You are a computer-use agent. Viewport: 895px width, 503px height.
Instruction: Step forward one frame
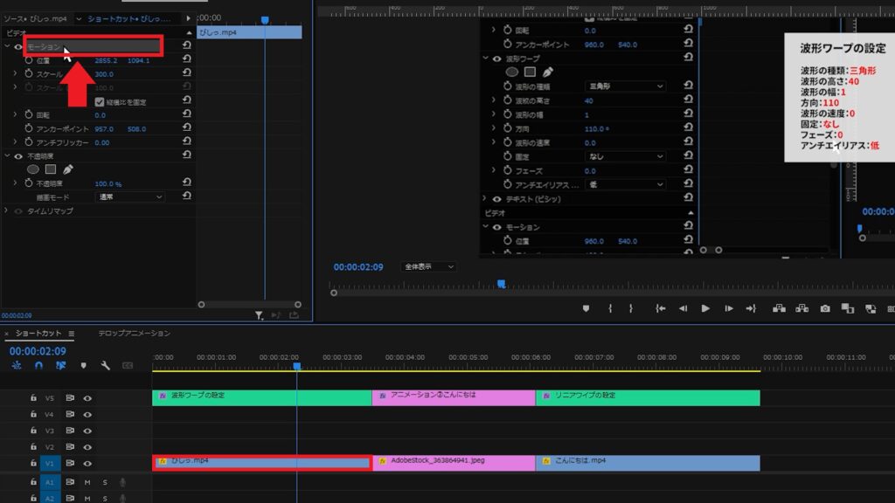click(729, 308)
